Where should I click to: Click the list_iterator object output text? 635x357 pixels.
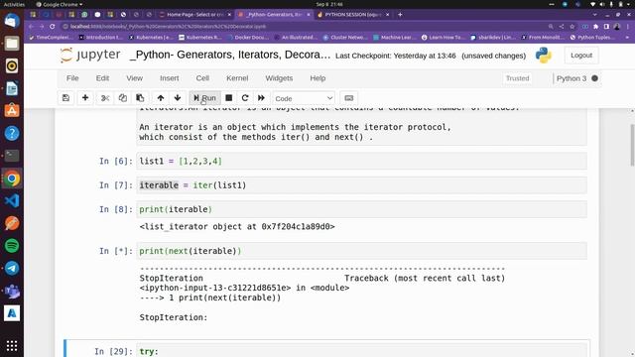point(237,227)
